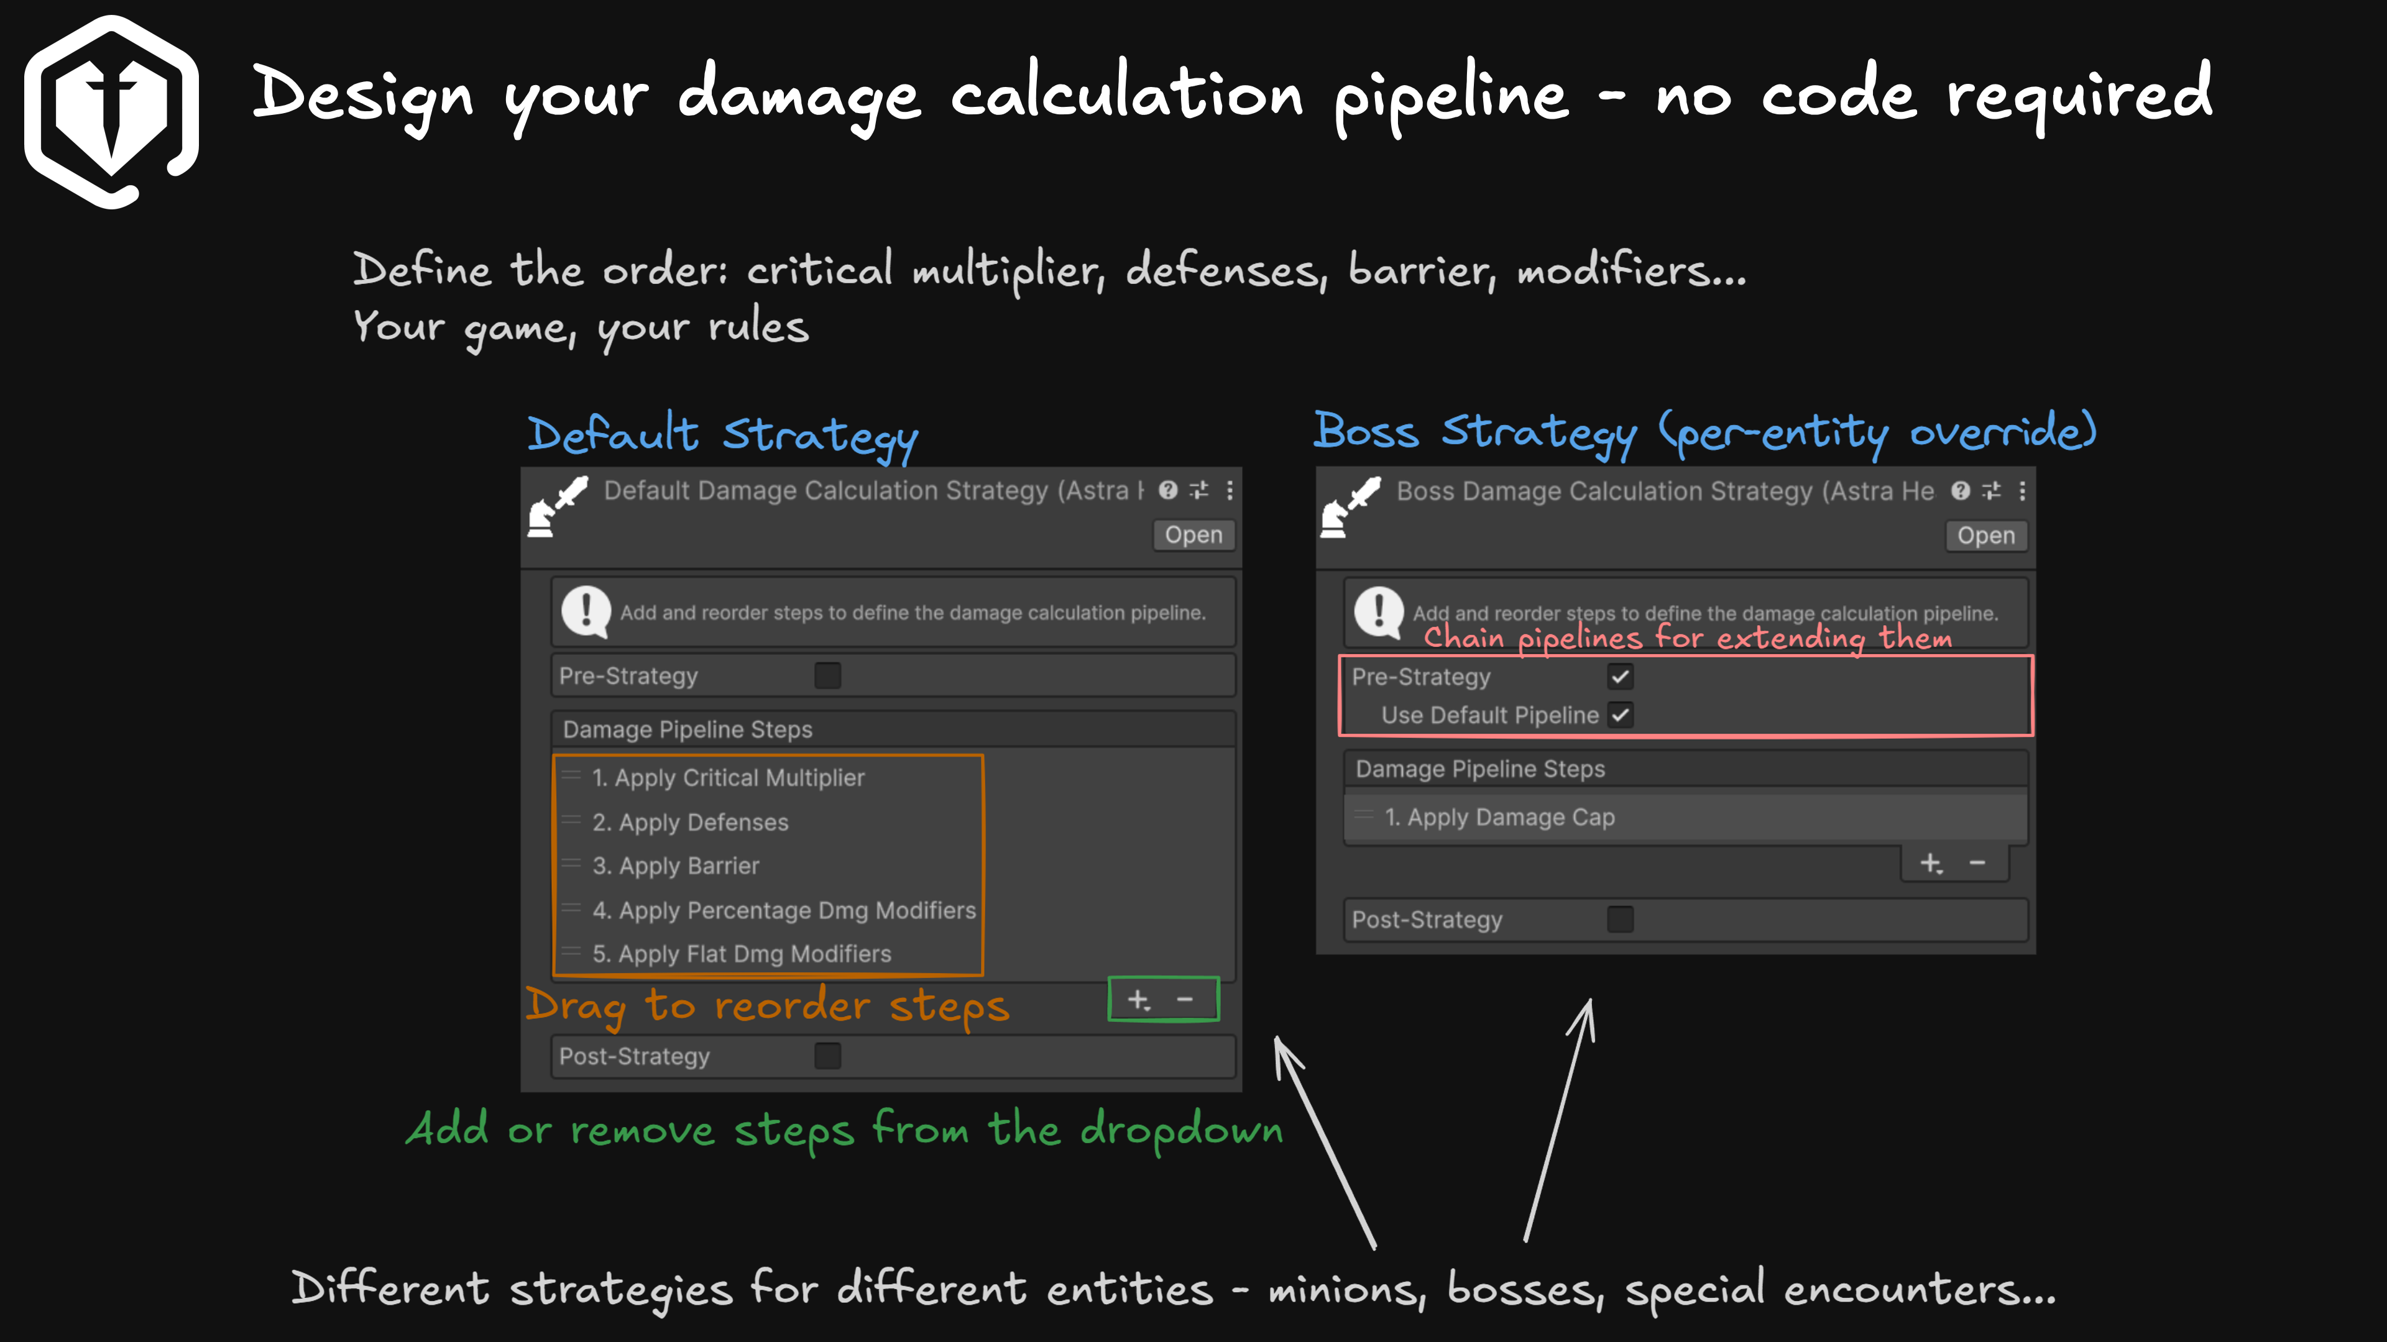Open help for Boss Damage Calculation Strategy

(x=1961, y=491)
